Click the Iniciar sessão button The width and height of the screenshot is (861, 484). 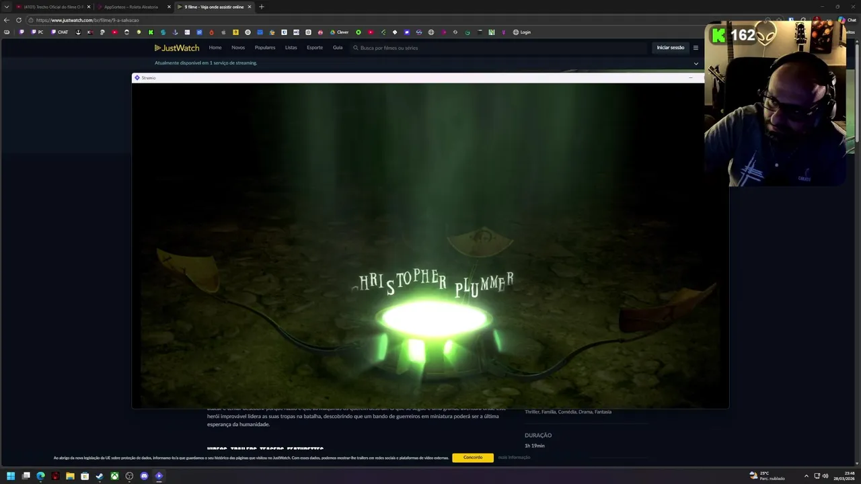pos(670,48)
